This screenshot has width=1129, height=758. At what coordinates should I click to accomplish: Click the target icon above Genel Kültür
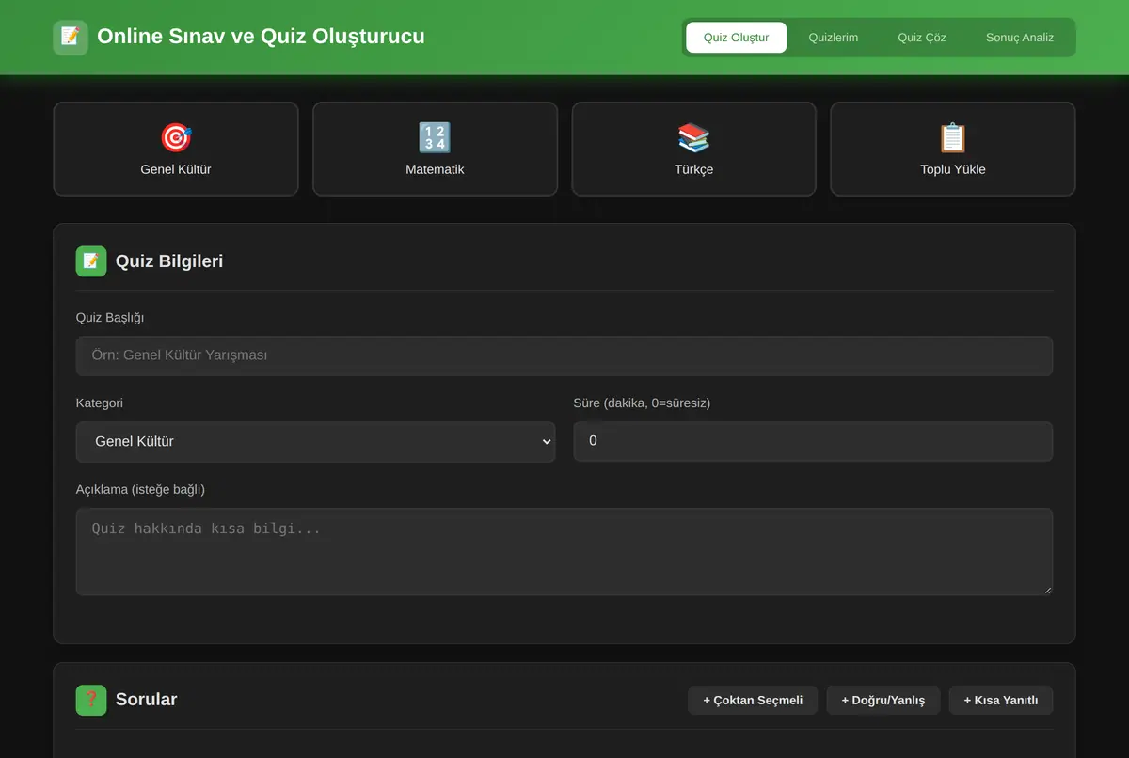point(176,138)
